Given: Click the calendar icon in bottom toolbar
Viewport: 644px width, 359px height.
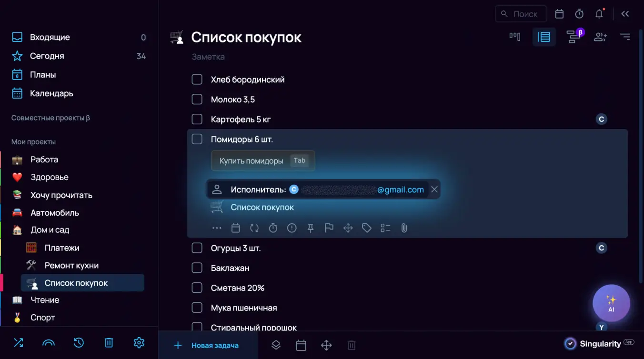Looking at the screenshot, I should (301, 345).
